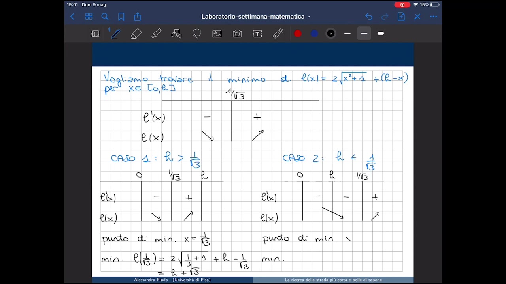Undo the last stroke
This screenshot has height=284, width=506.
coord(368,17)
